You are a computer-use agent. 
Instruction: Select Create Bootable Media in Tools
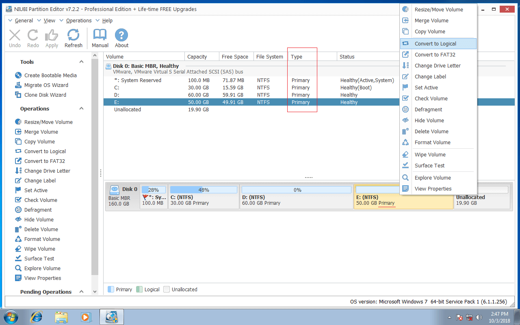(50, 75)
